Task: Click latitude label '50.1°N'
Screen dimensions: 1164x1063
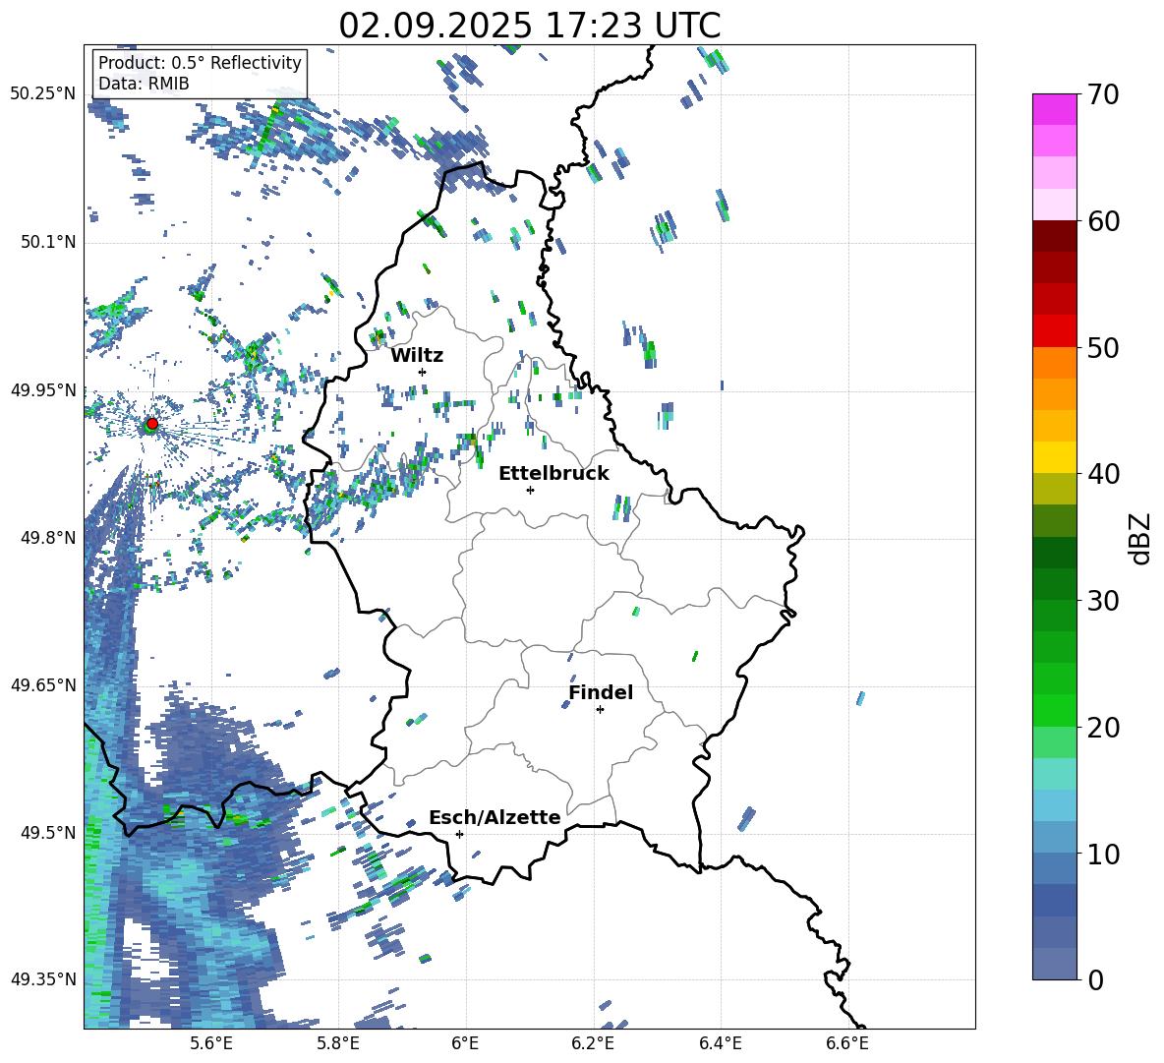Action: click(48, 242)
